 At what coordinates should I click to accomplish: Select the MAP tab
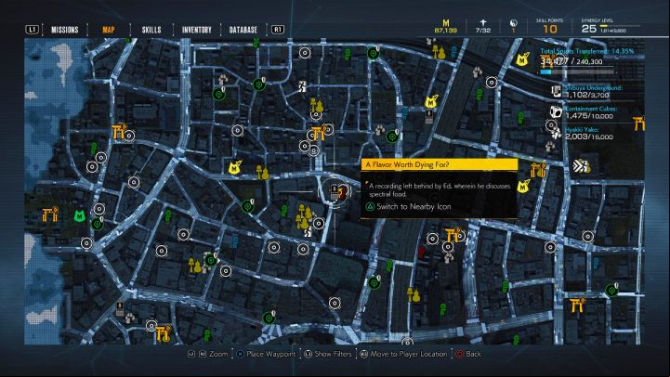(x=109, y=30)
